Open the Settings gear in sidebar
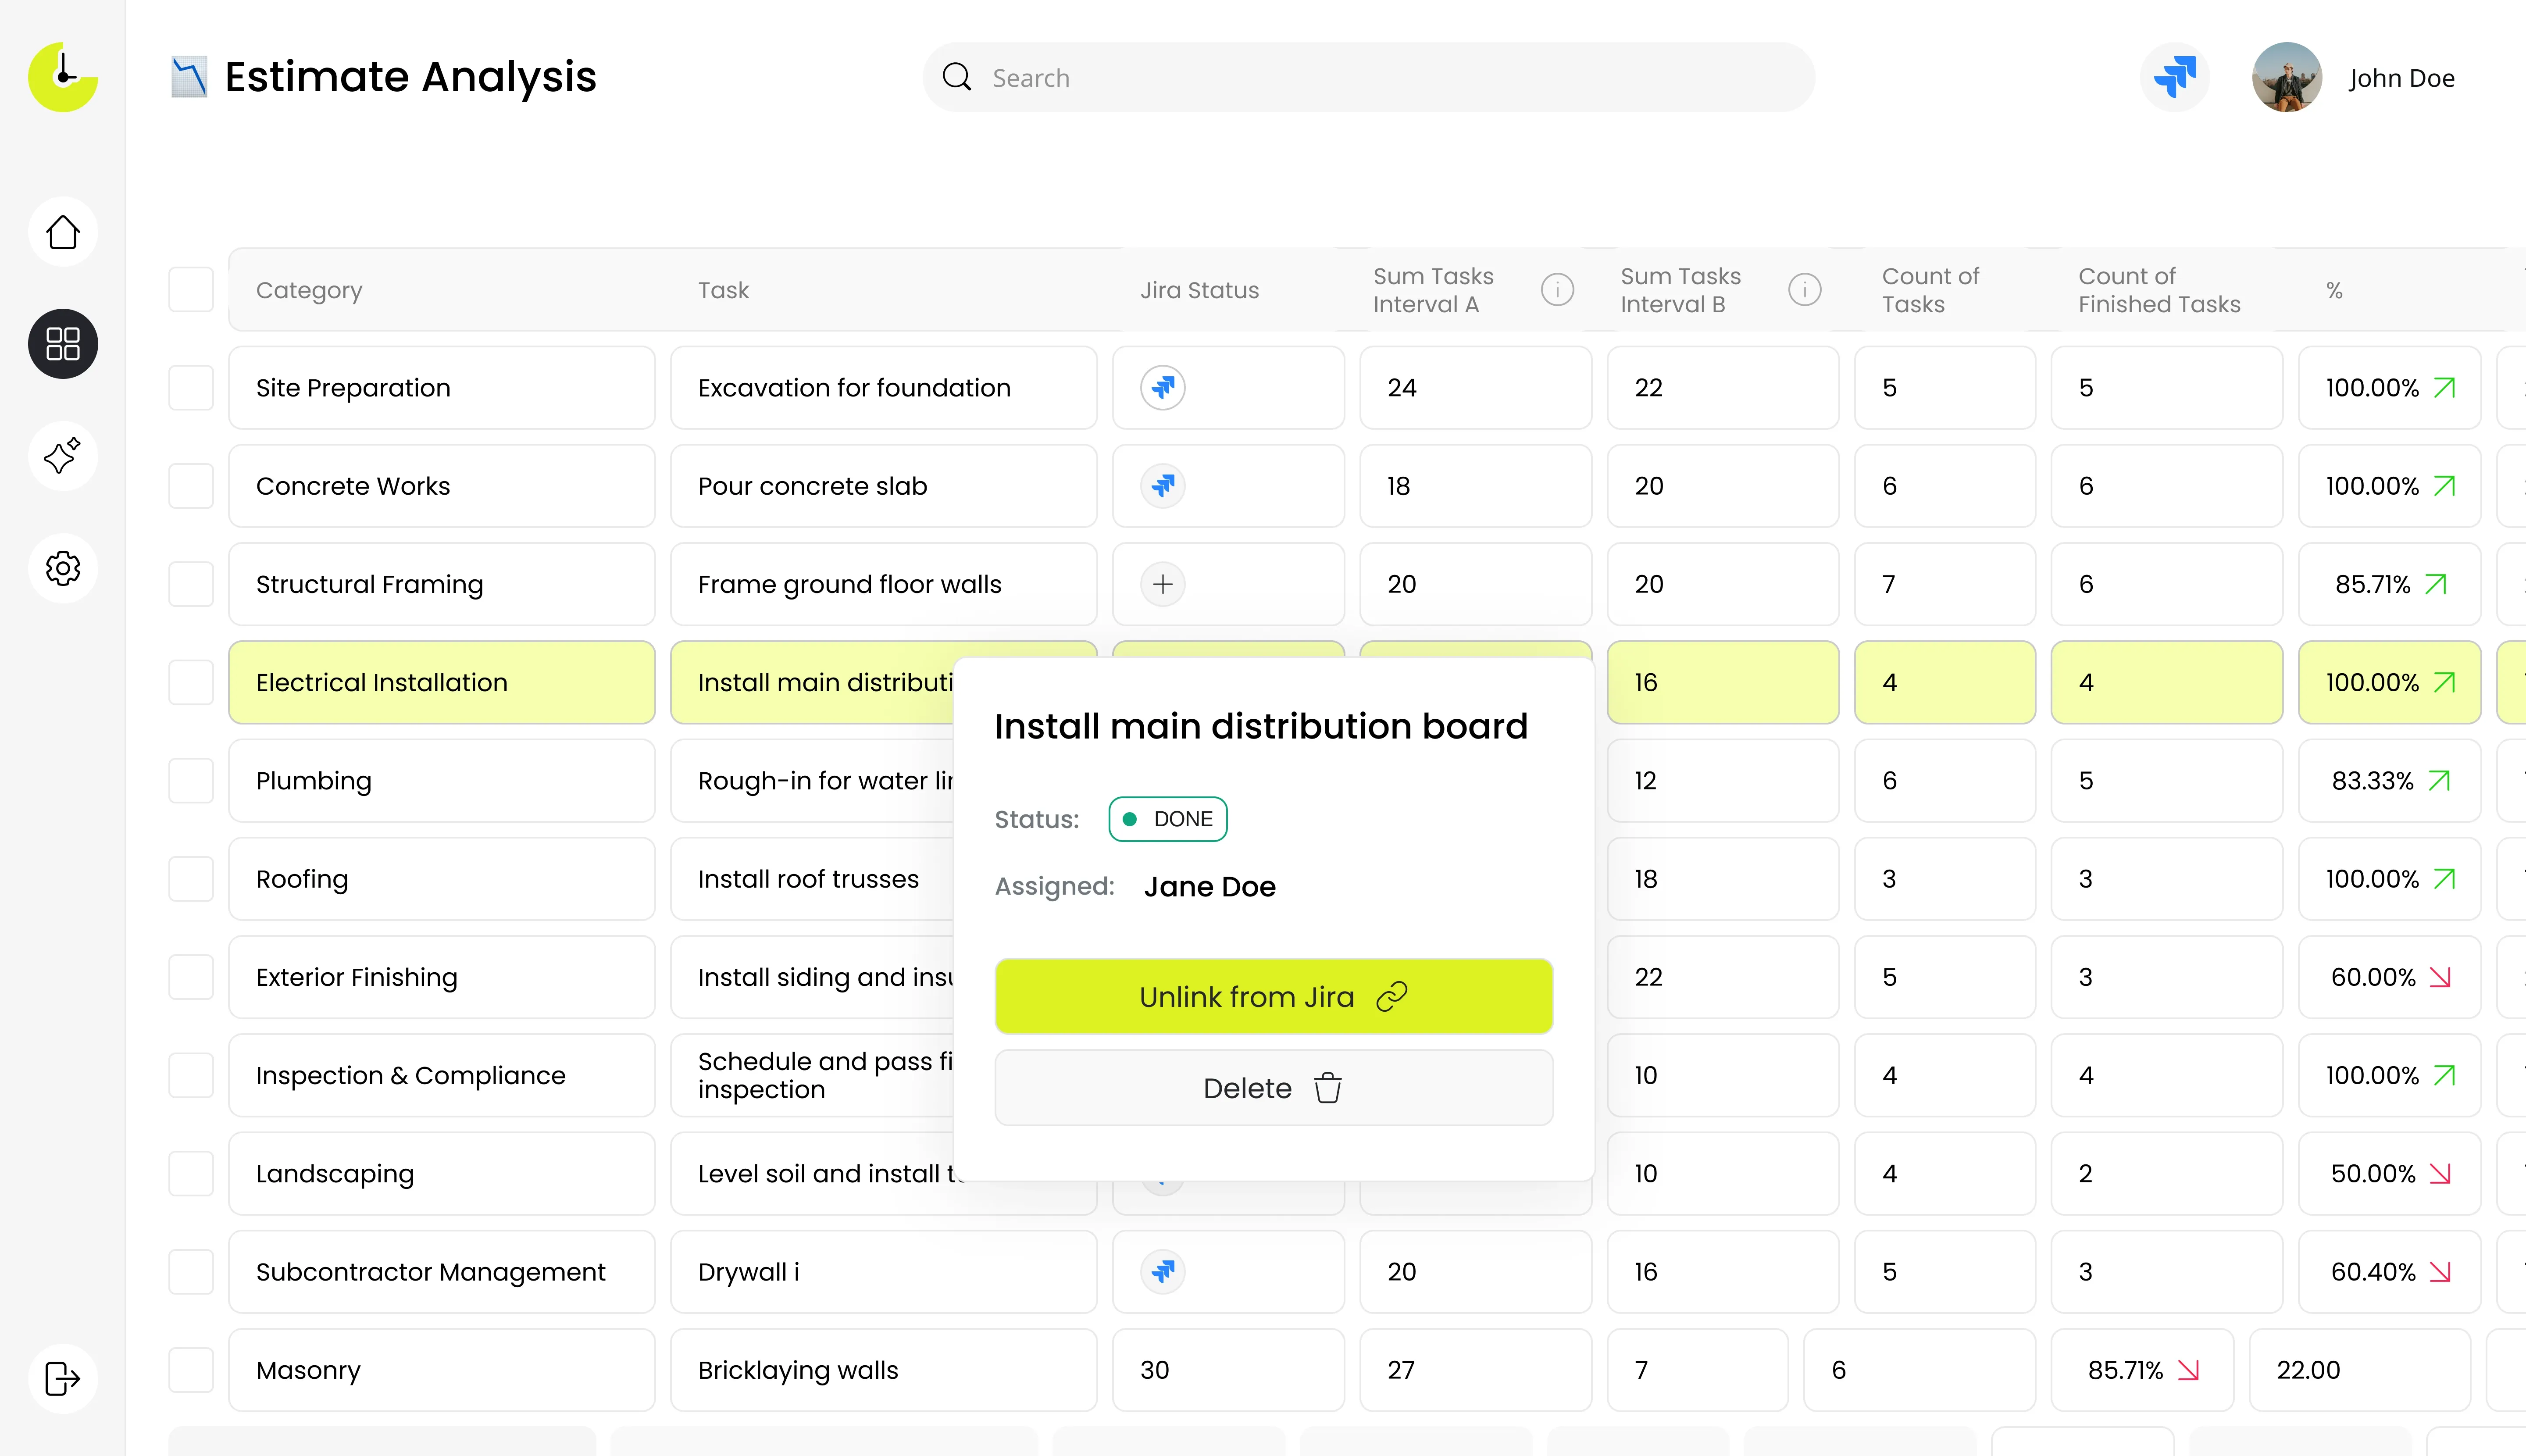Viewport: 2526px width, 1456px height. tap(63, 568)
